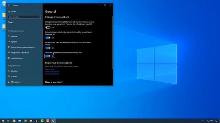Click the 'Have a question?' heading
Image resolution: width=220 pixels, height=123 pixels.
[x=54, y=82]
